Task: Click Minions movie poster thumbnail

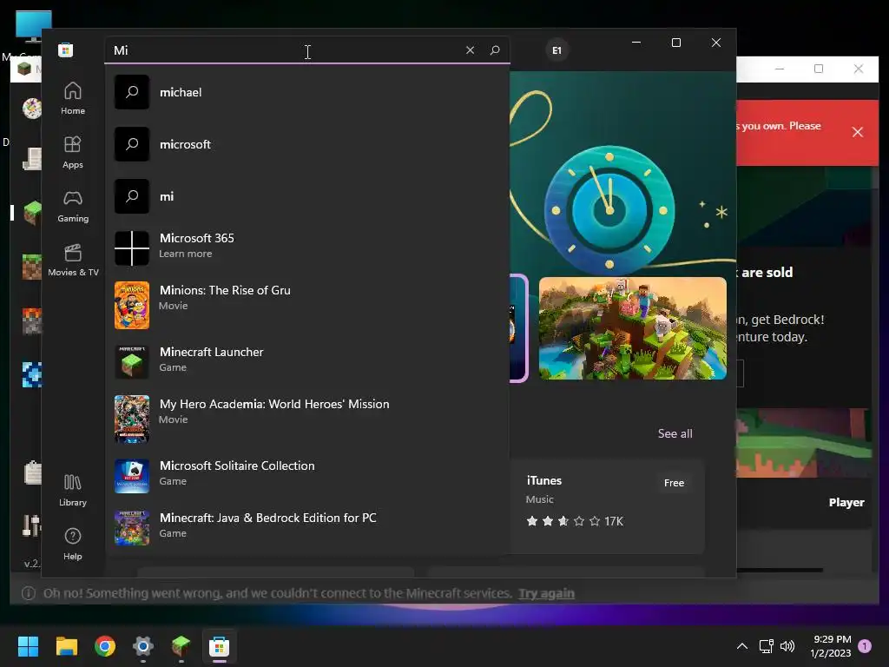Action: coord(132,305)
